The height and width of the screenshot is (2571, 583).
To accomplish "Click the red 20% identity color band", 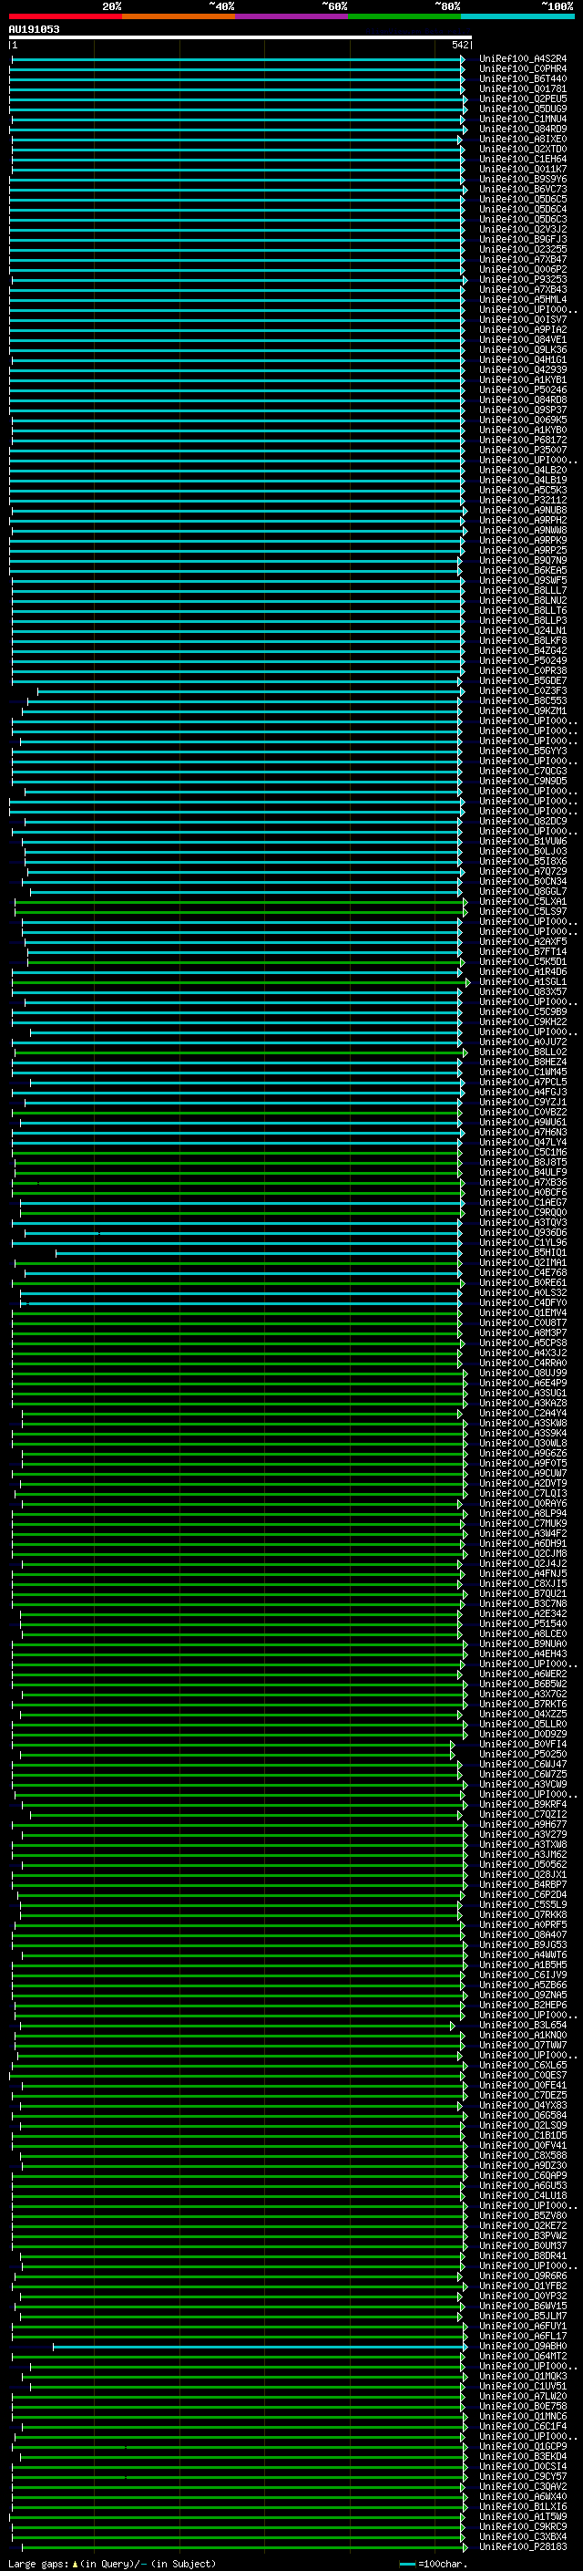I will click(x=65, y=16).
